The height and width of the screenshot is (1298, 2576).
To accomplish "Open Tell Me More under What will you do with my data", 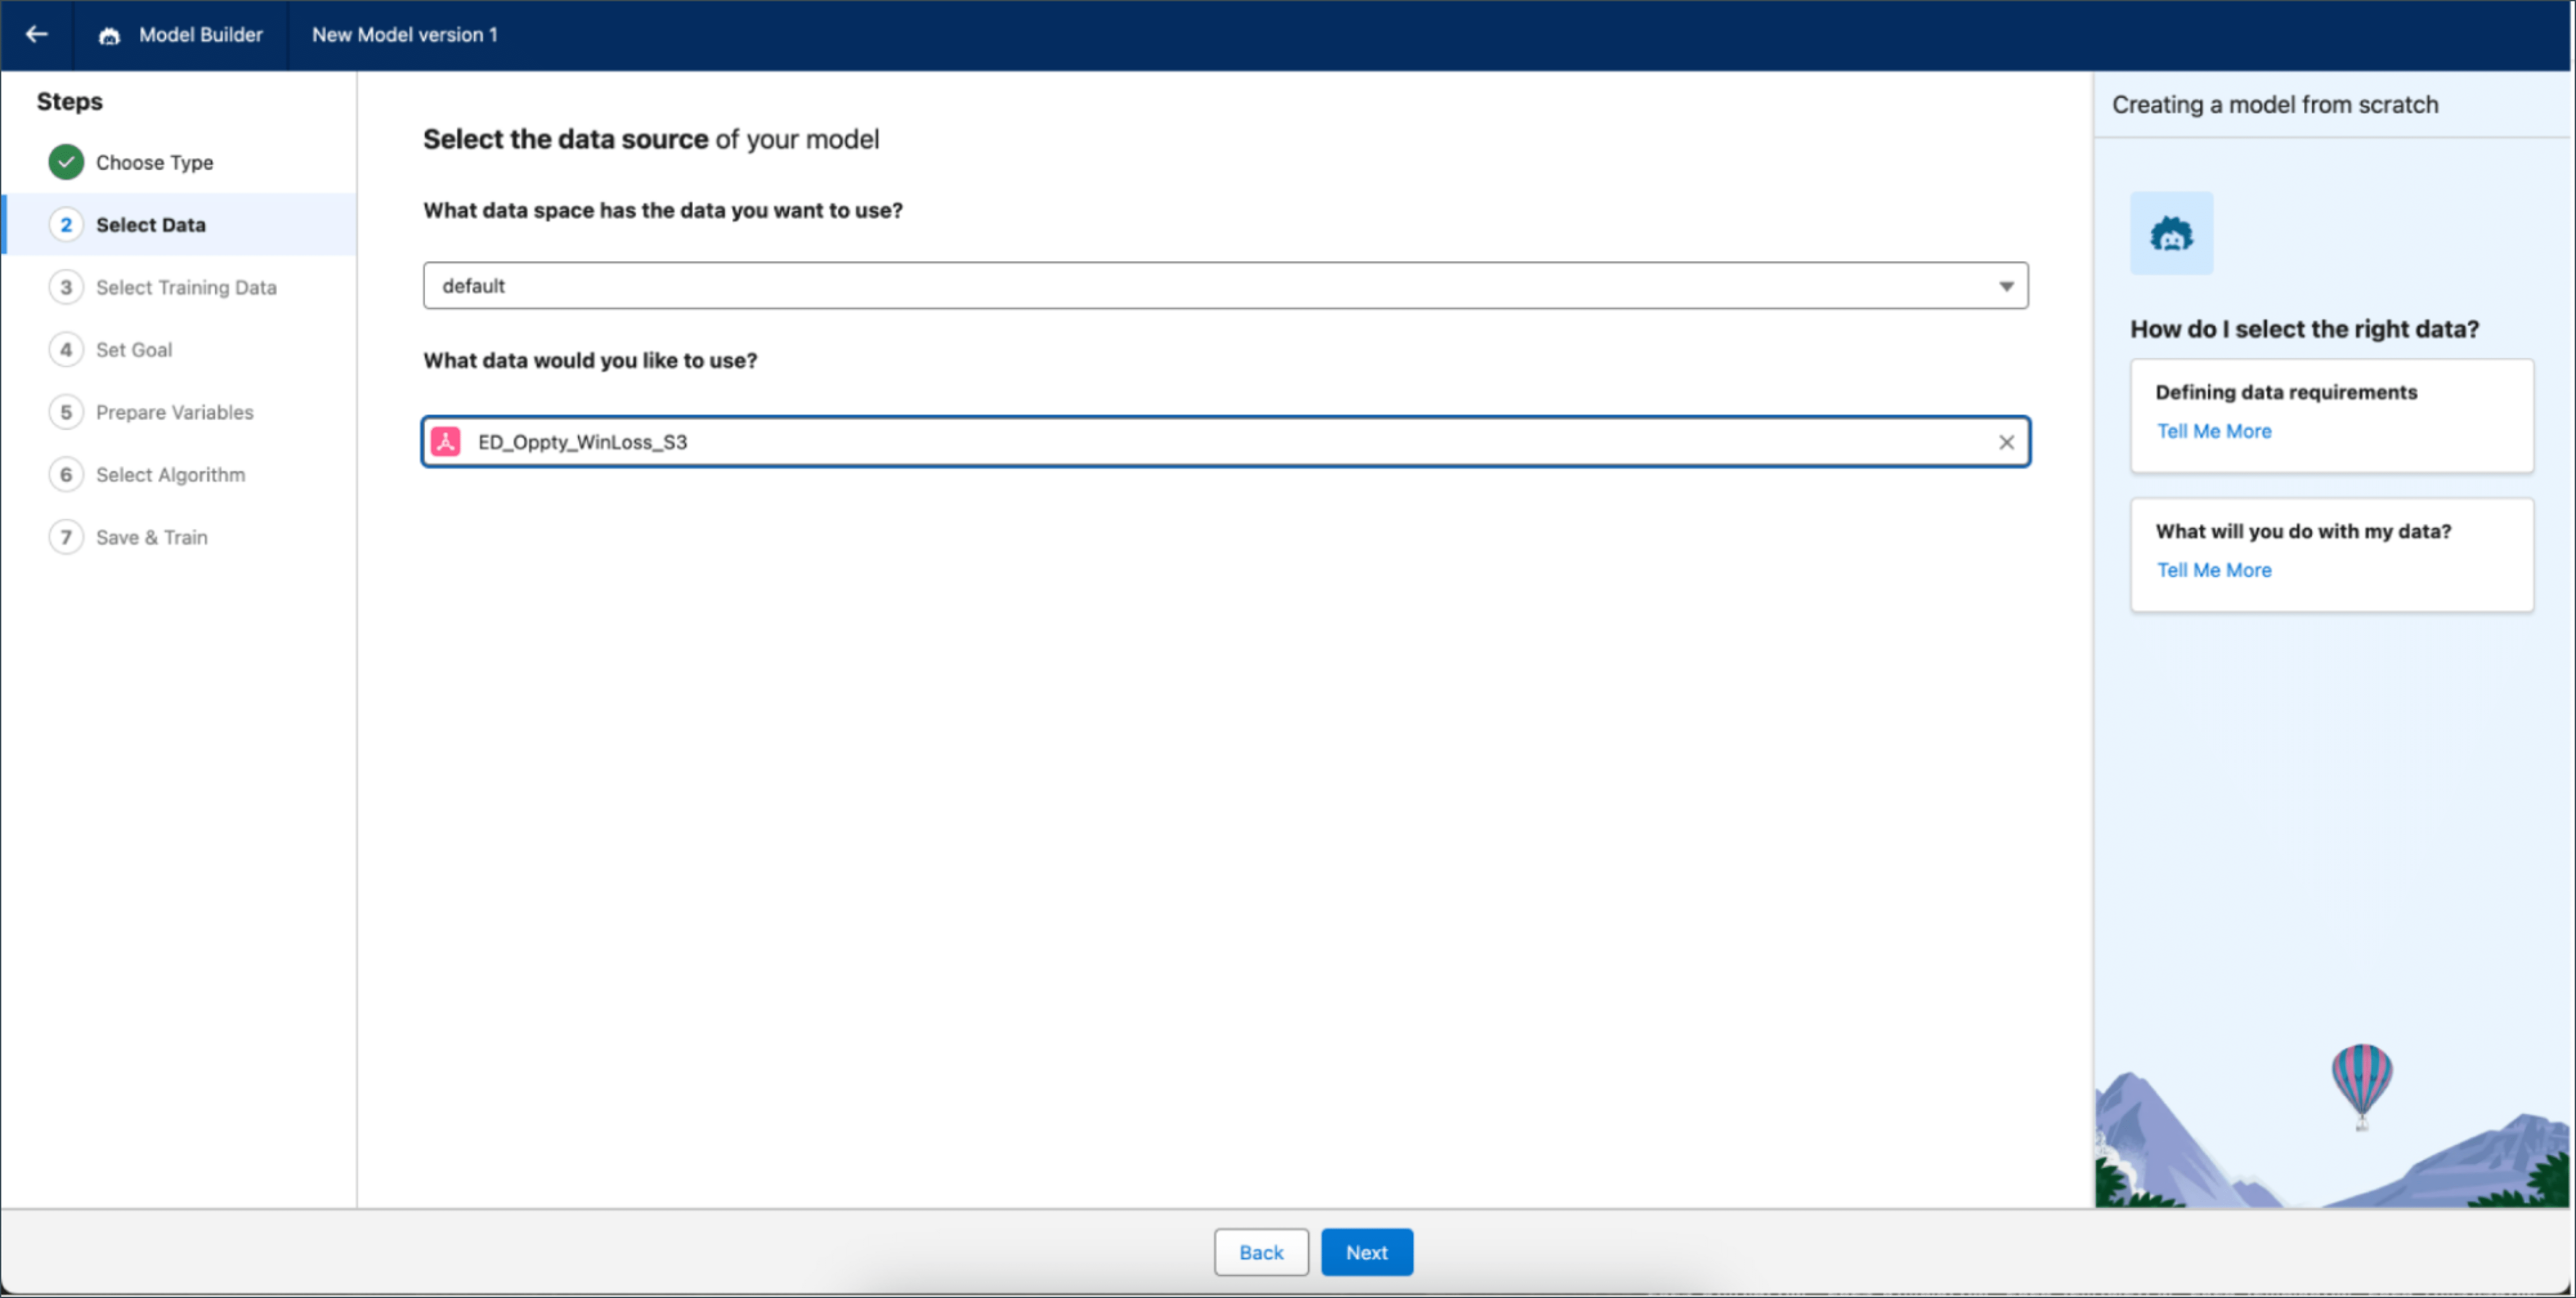I will (x=2213, y=570).
